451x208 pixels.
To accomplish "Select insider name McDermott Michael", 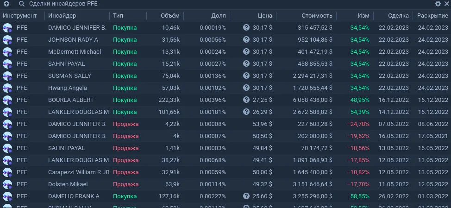I will pyautogui.click(x=75, y=52).
